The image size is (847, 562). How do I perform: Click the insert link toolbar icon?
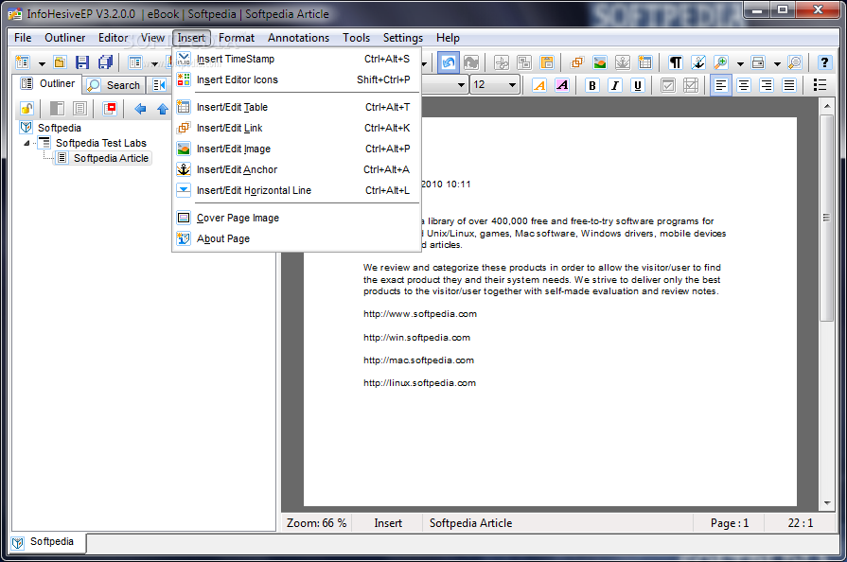click(577, 62)
